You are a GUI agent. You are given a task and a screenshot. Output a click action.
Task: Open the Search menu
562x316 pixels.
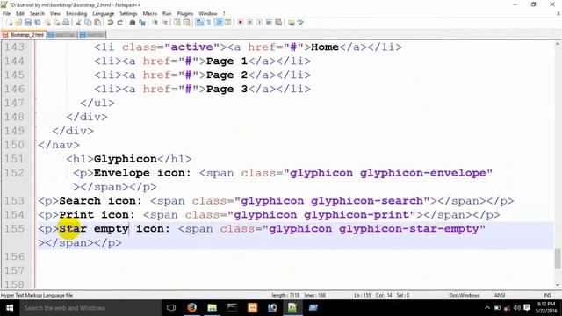pos(37,14)
